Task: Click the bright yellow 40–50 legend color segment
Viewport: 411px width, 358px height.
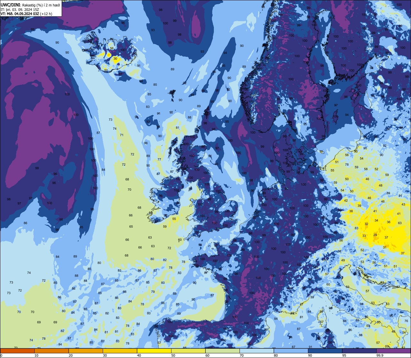Action: [154, 351]
